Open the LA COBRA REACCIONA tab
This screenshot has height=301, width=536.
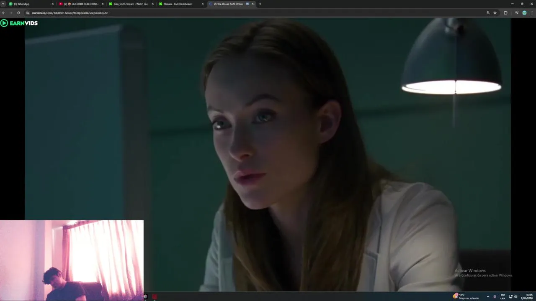point(81,4)
